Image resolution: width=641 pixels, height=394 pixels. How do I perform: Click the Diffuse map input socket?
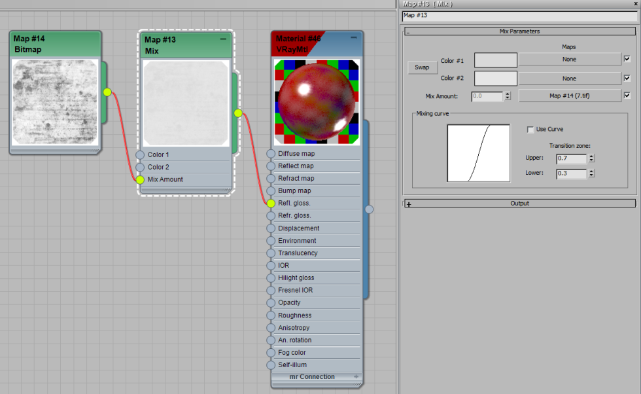click(271, 154)
